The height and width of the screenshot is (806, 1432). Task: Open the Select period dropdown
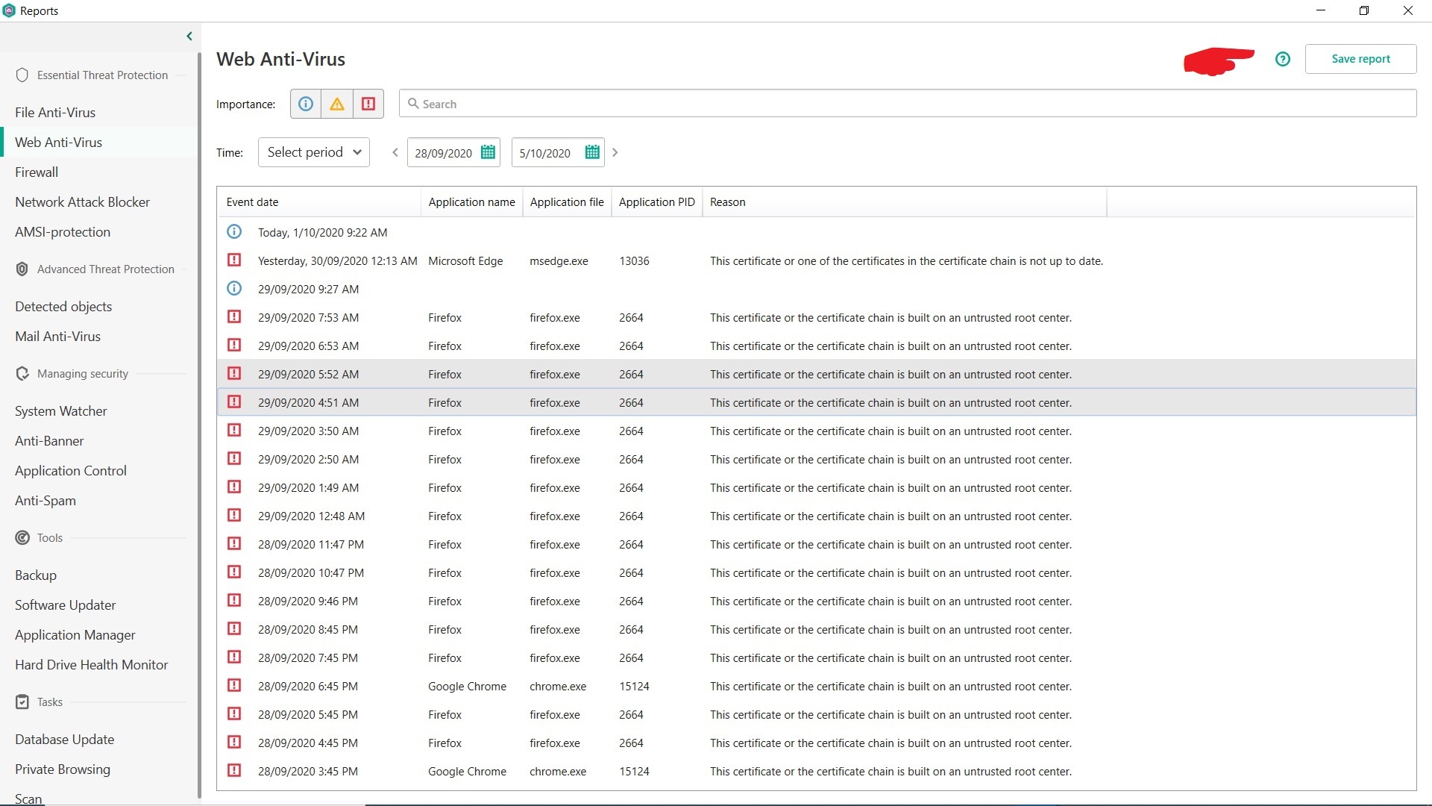(314, 152)
